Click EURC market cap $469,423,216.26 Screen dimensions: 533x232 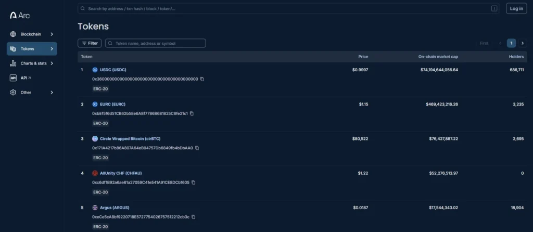click(x=442, y=104)
